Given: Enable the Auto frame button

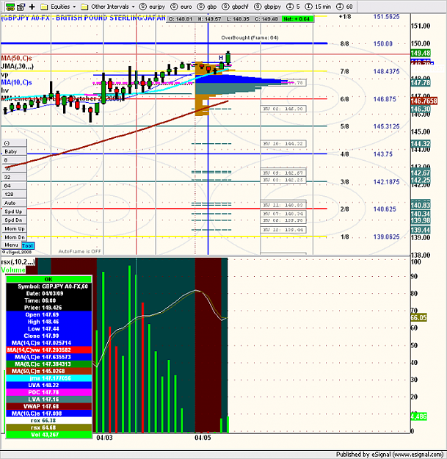Looking at the screenshot, I should coord(15,203).
